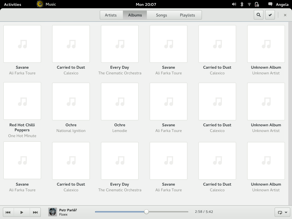Click the Lemodie artist label
This screenshot has height=219, width=292.
120,131
